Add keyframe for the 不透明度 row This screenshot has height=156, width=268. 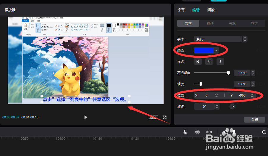coord(261,73)
